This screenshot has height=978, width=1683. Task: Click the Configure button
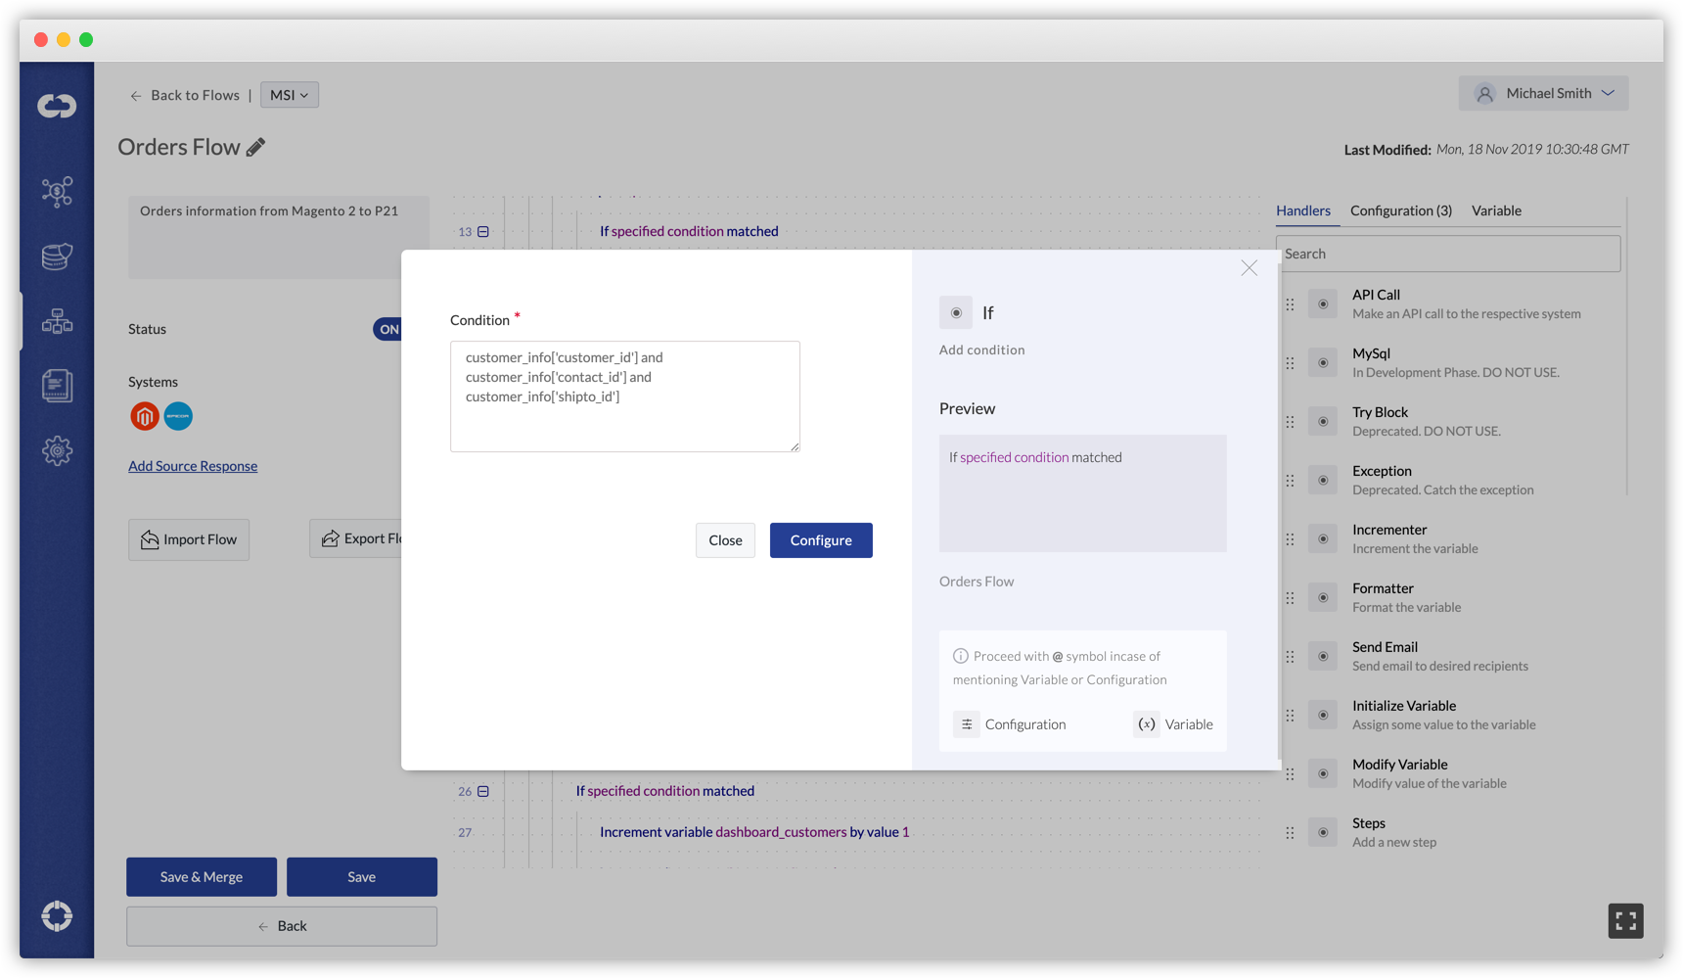821,540
